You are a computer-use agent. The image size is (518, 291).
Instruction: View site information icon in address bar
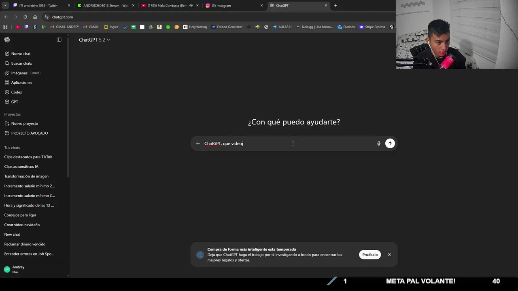[x=47, y=17]
